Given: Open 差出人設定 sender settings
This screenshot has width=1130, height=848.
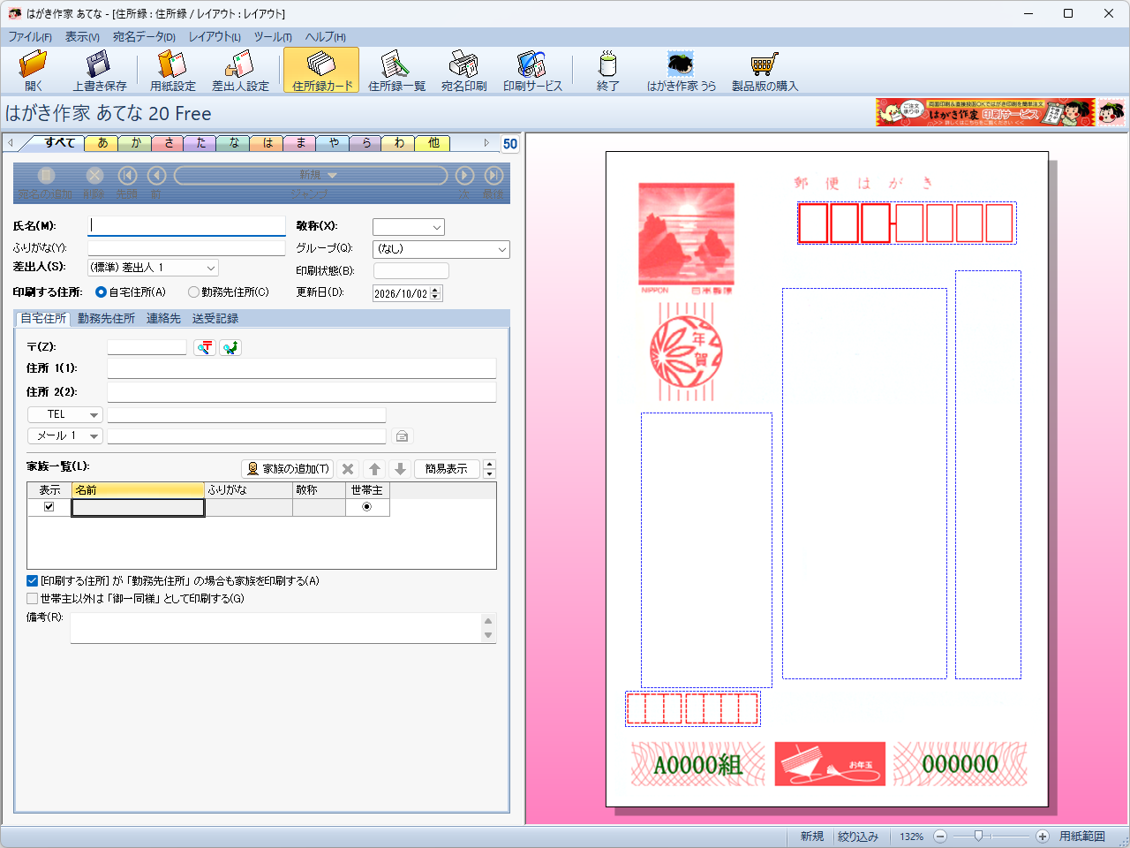Looking at the screenshot, I should (x=240, y=71).
